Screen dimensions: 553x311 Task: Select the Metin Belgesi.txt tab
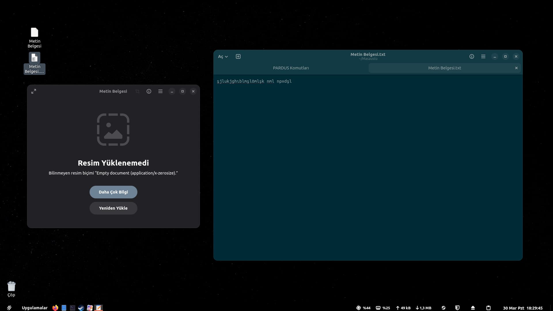[444, 68]
